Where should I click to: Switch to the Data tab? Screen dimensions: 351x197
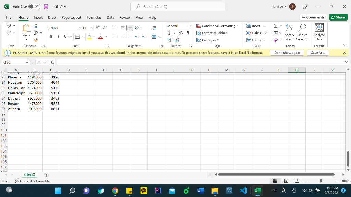pos(110,17)
